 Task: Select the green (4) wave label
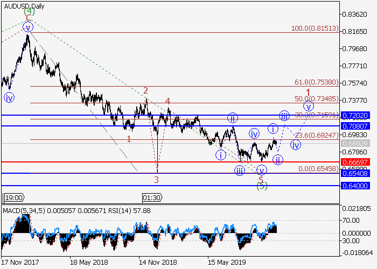click(29, 11)
